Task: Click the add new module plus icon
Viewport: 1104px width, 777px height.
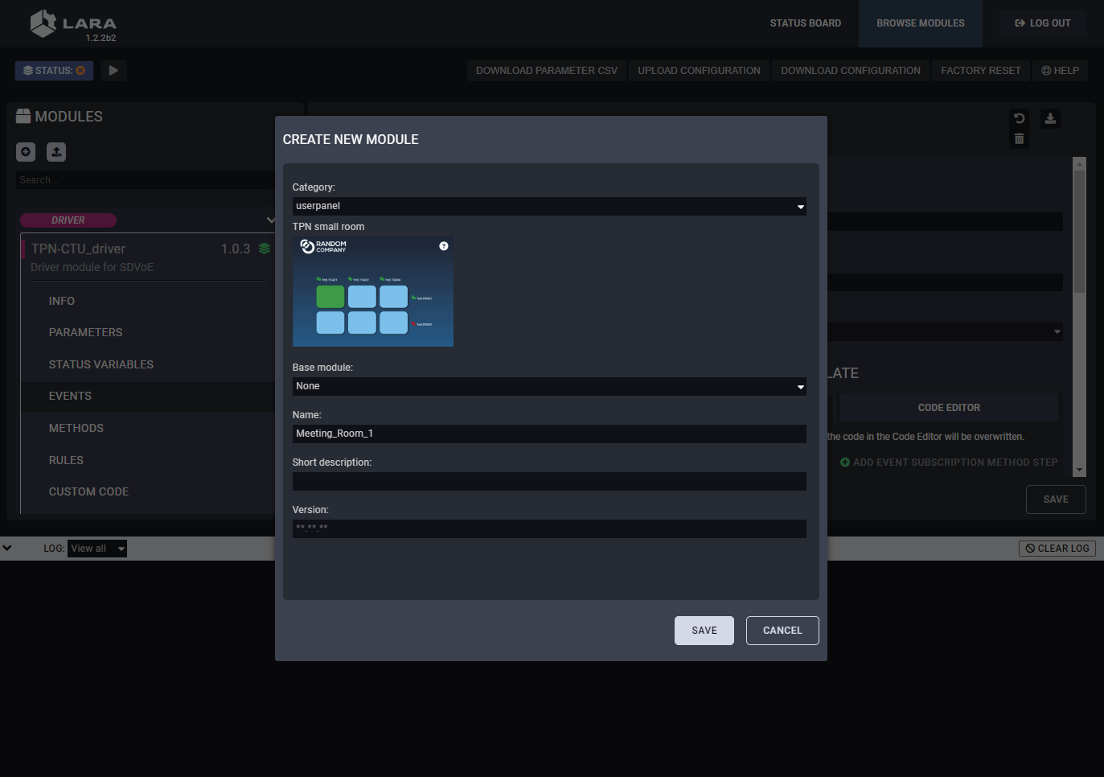Action: click(26, 151)
